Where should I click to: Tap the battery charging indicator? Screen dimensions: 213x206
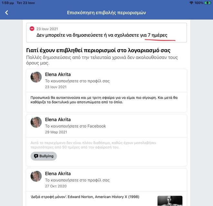[x=208, y=3]
